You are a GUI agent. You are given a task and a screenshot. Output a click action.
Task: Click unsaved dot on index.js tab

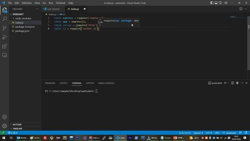85,9
